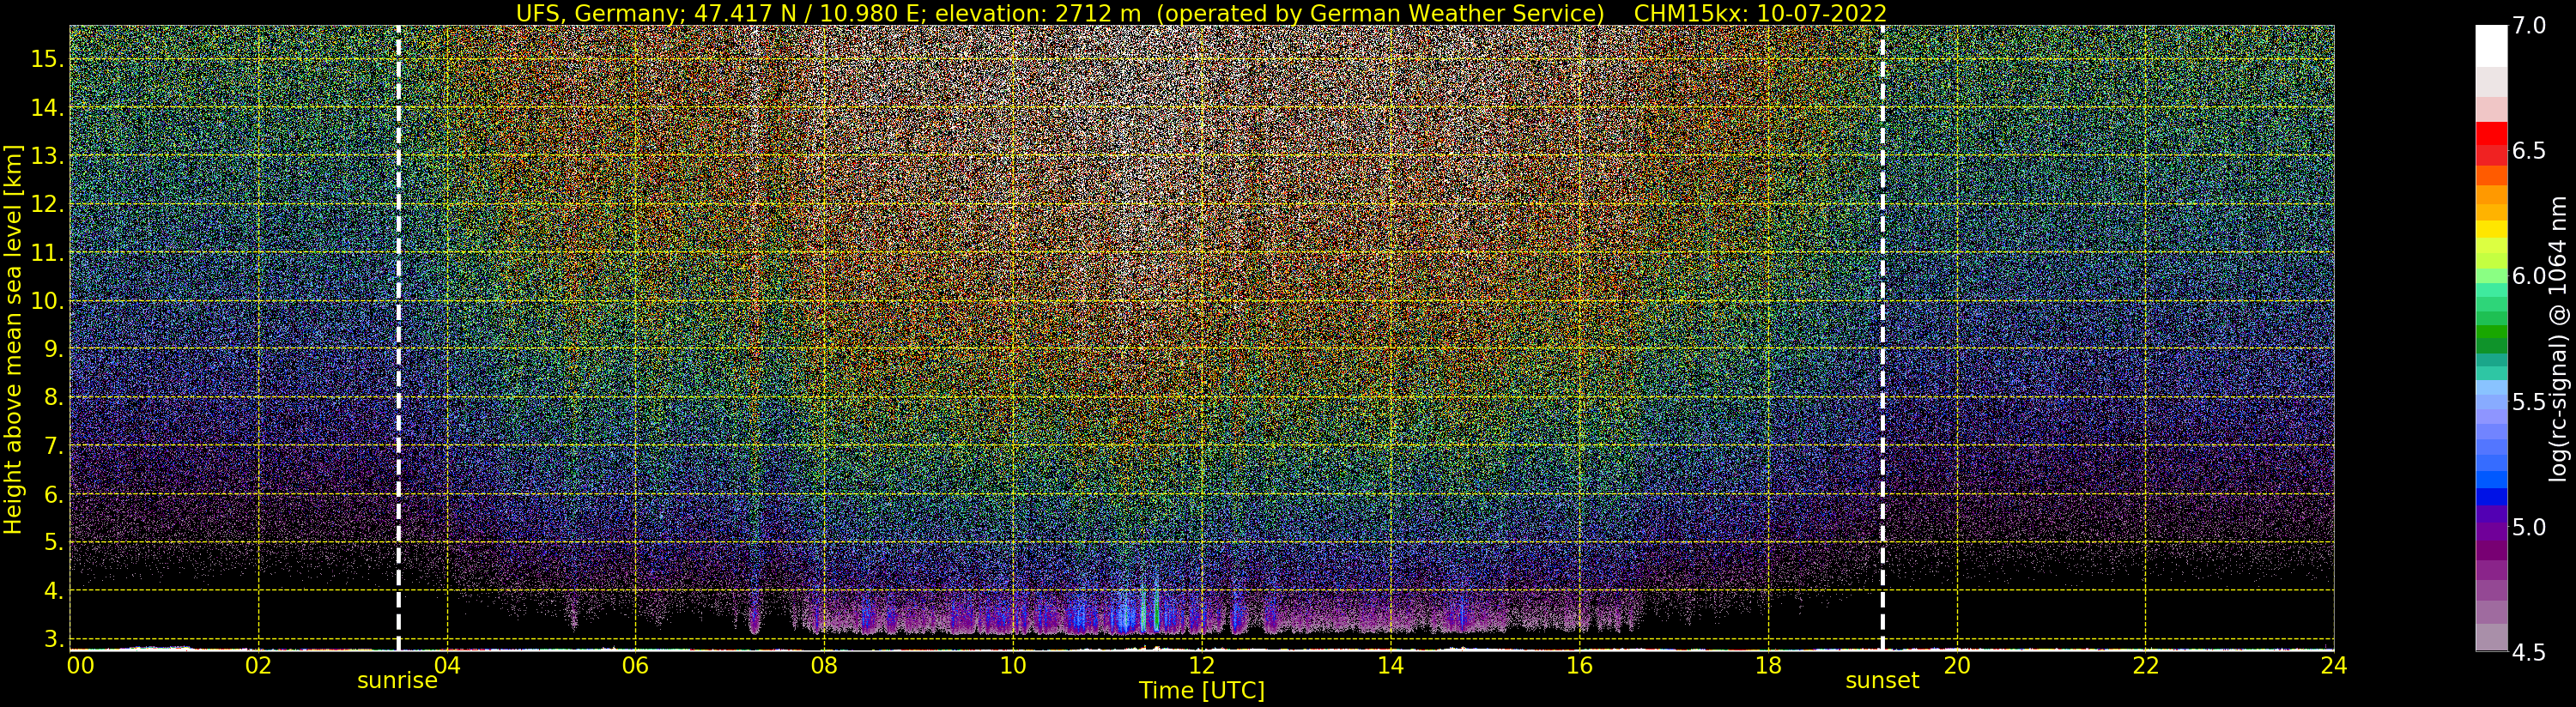The image size is (2576, 707).
Task: Click the time axis tick '12'
Action: 1201,666
